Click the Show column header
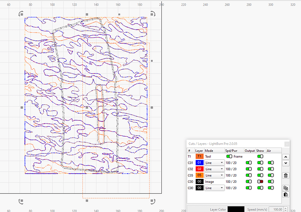The width and height of the screenshot is (301, 212). [x=261, y=151]
